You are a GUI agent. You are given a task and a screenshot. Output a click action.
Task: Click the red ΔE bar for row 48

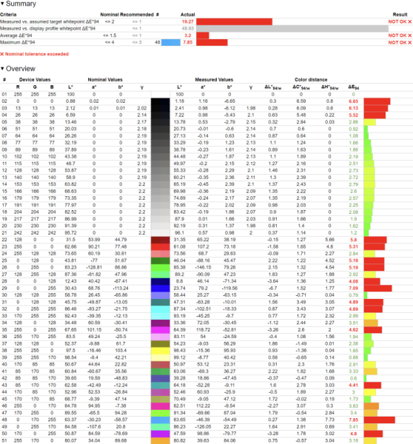click(x=379, y=420)
